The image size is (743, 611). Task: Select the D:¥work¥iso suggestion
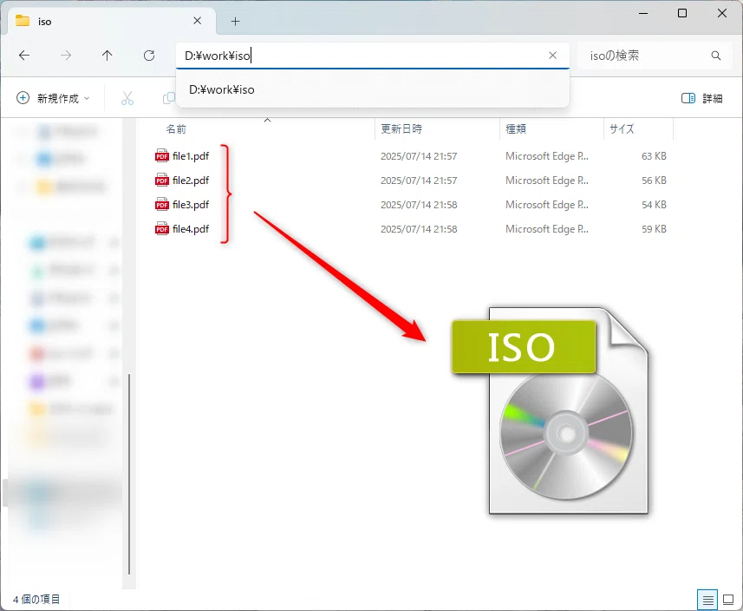point(373,89)
